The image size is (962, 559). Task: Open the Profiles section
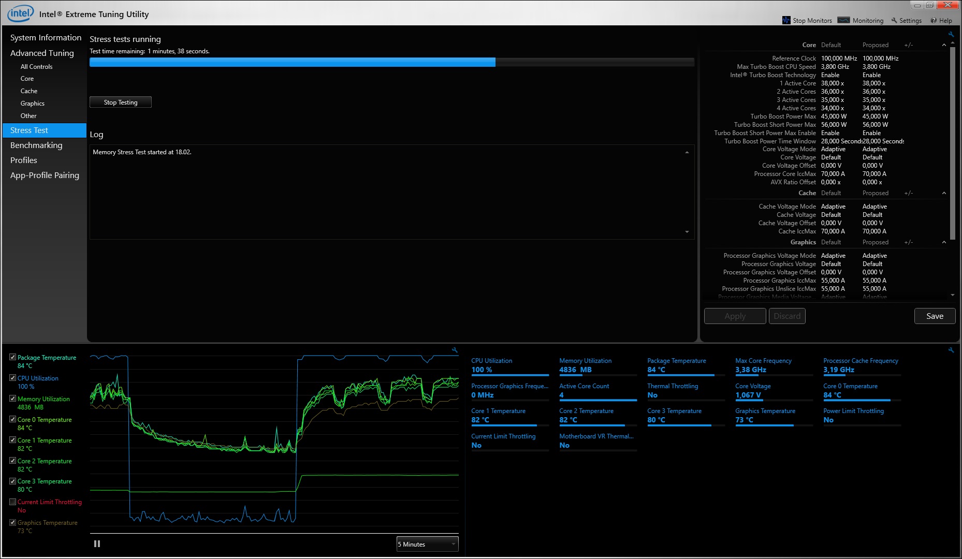24,160
